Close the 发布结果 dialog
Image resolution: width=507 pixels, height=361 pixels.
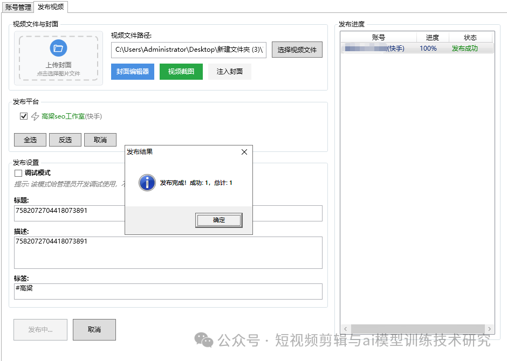(x=244, y=152)
